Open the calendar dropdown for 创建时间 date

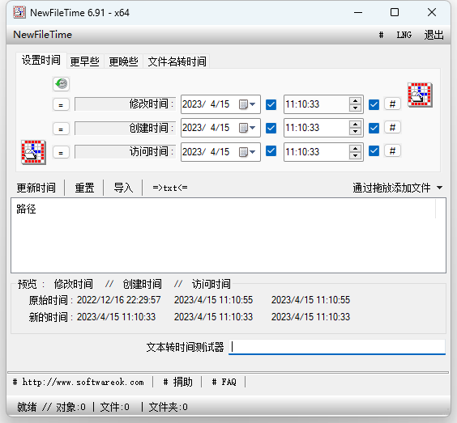(247, 128)
